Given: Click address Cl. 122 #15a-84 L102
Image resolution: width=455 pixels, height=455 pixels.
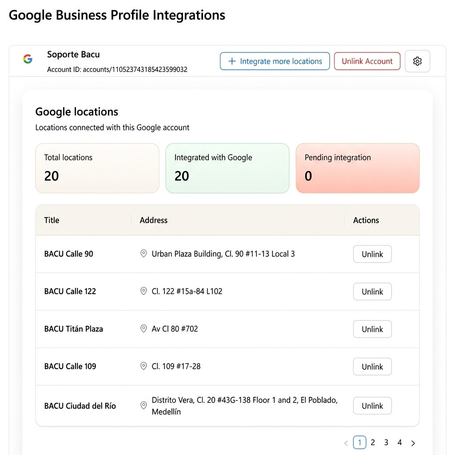Looking at the screenshot, I should (187, 291).
